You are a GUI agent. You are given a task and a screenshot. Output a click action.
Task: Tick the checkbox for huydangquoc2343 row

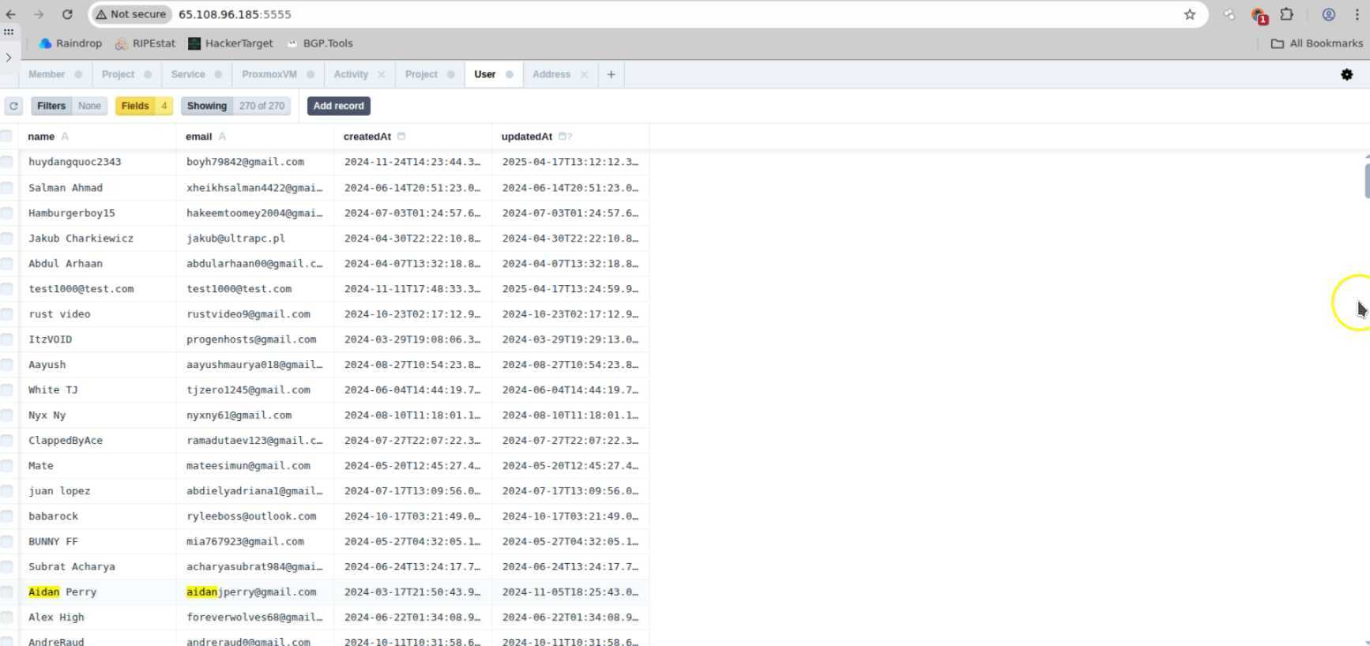(6, 162)
